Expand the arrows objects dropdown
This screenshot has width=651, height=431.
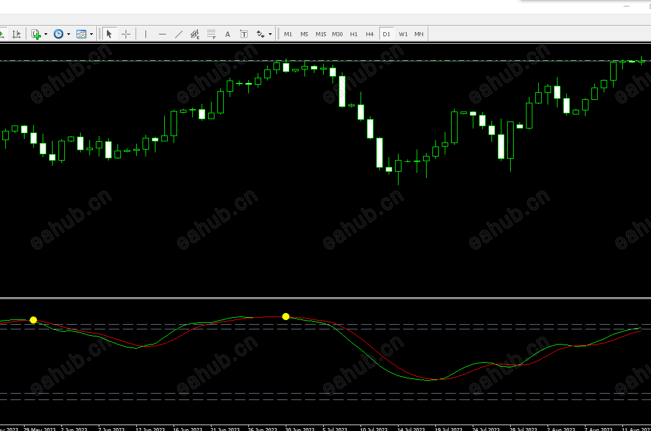coord(271,34)
